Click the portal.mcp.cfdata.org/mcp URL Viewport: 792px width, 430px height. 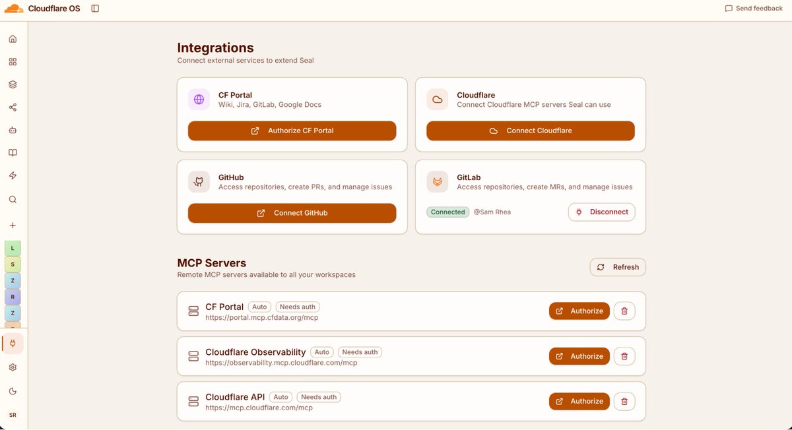click(262, 318)
